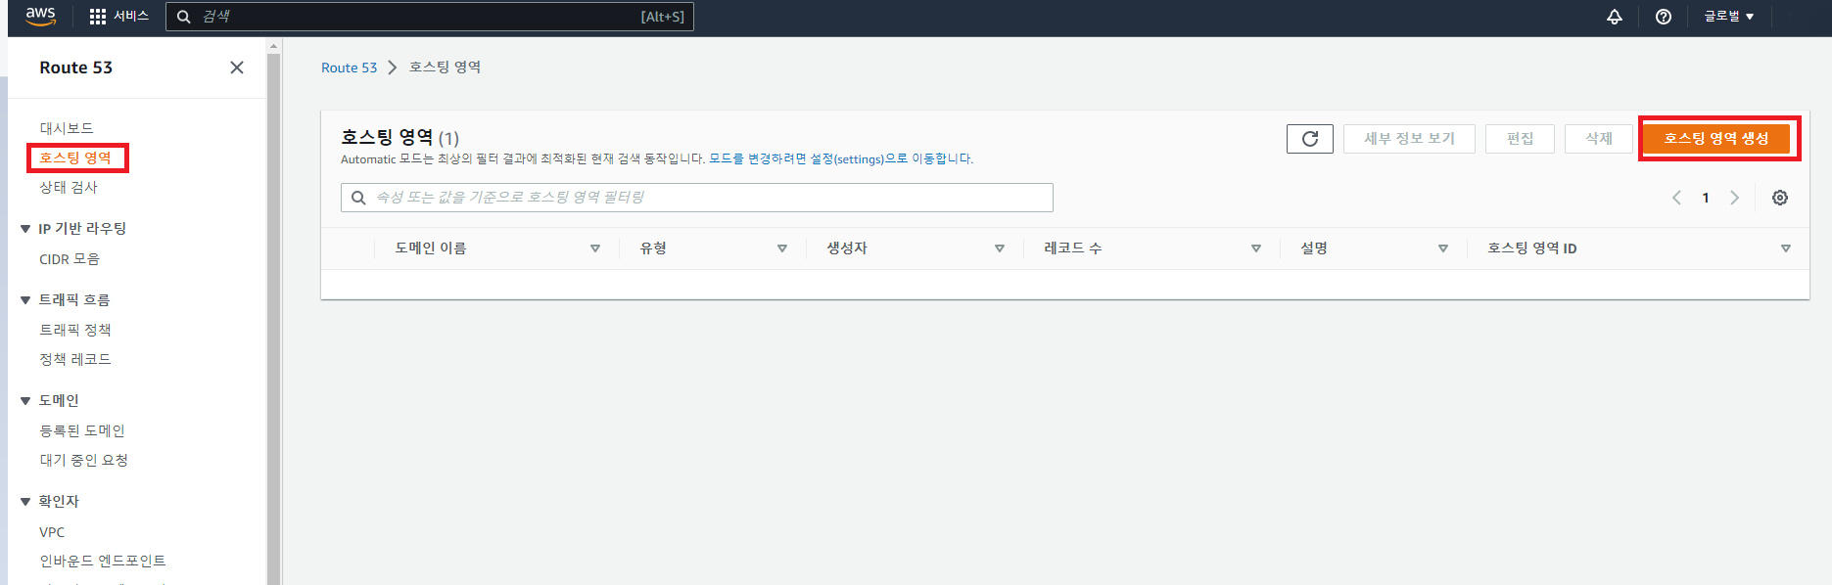
Task: Collapse the 확인자 section
Action: (x=25, y=502)
